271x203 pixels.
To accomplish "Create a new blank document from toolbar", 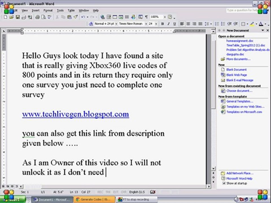I will [x=6, y=17].
